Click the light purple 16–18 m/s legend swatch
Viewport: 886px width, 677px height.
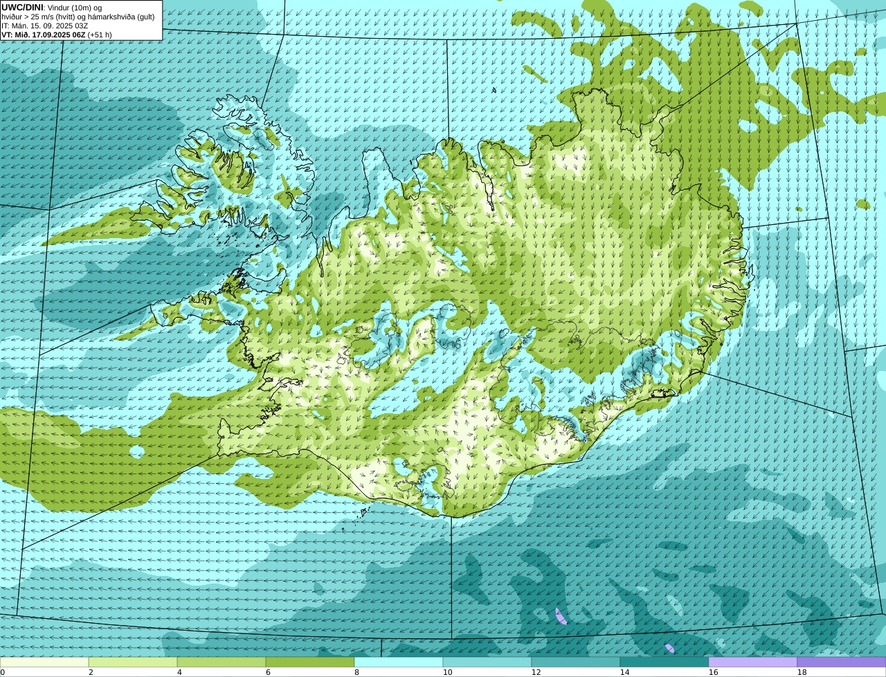(x=753, y=662)
